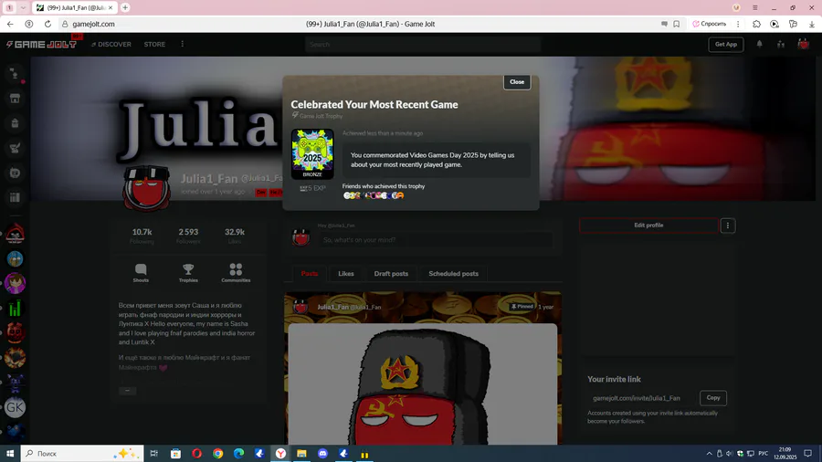Open Discord from the taskbar

(x=322, y=454)
